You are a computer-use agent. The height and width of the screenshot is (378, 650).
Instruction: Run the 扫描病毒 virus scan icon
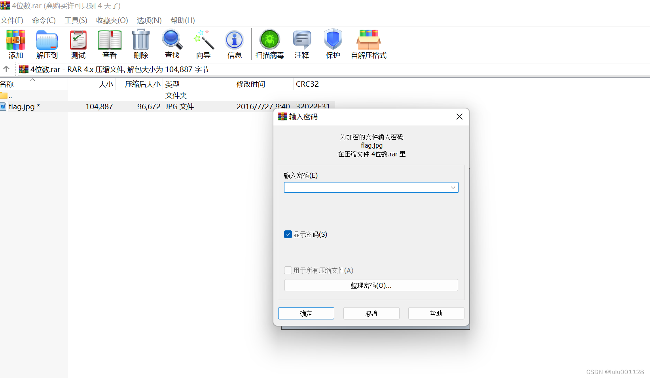pyautogui.click(x=269, y=44)
